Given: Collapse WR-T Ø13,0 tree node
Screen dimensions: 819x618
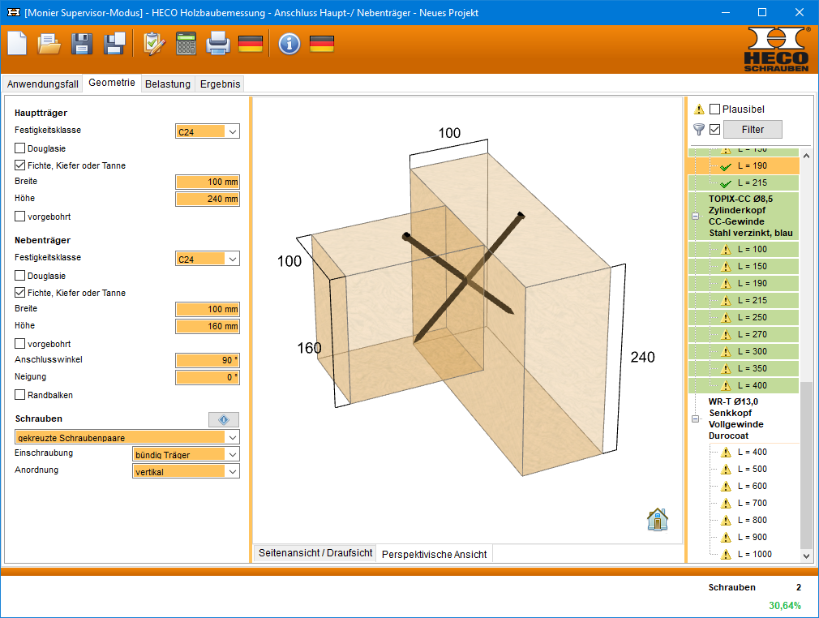Looking at the screenshot, I should [x=695, y=418].
